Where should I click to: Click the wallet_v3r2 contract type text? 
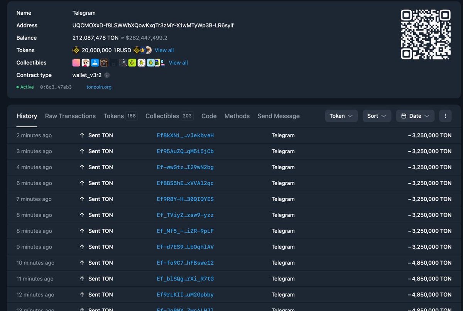click(x=87, y=75)
